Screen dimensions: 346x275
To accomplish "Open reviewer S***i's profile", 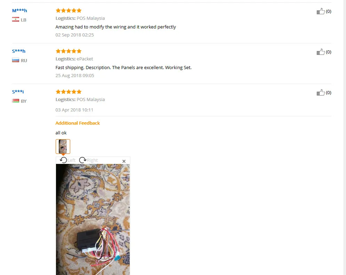I will pos(18,91).
